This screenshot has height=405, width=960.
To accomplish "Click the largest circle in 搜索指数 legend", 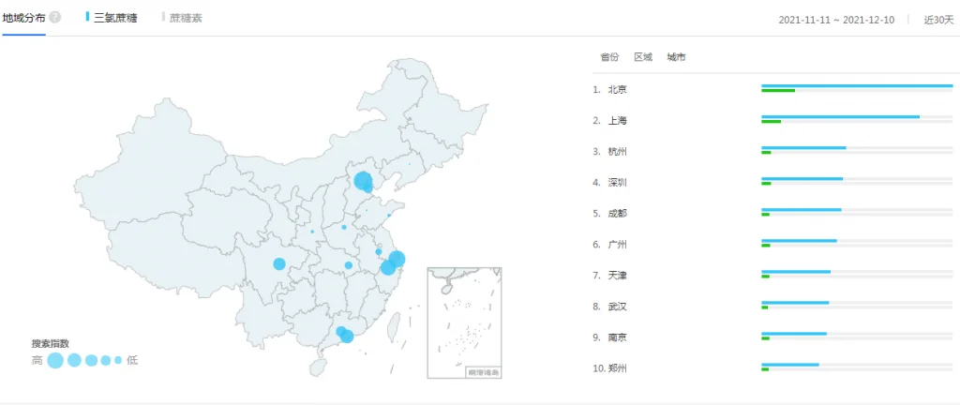I will 55,360.
